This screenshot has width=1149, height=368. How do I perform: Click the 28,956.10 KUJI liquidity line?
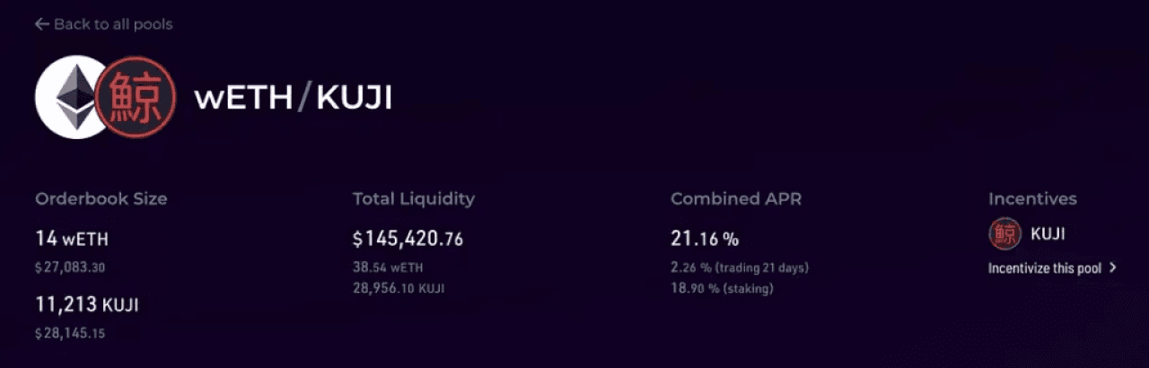point(399,289)
